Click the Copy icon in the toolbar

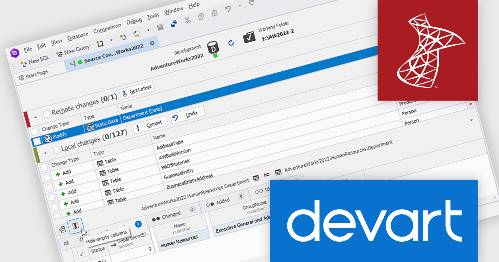[201, 16]
